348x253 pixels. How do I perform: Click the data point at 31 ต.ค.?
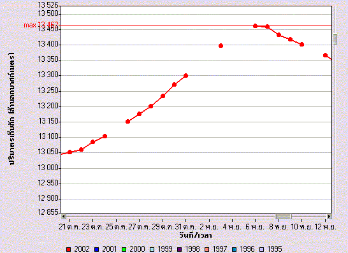point(185,76)
